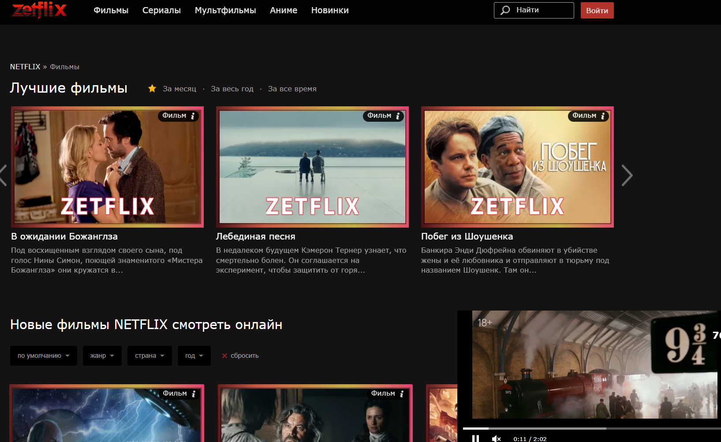
Task: Open the 'по умолчанию' sort dropdown
Action: 43,356
